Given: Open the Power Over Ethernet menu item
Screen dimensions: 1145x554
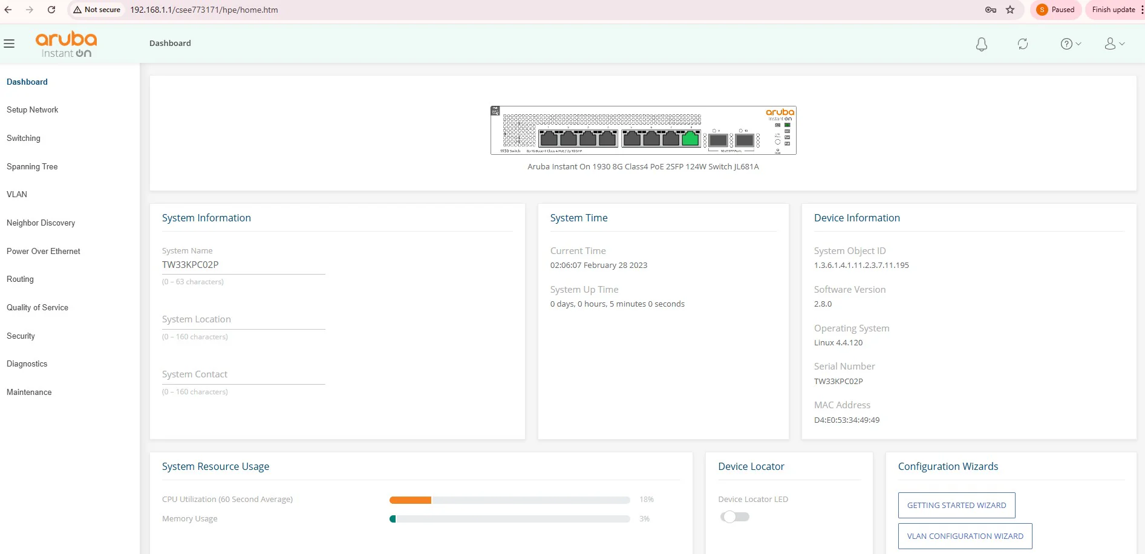Looking at the screenshot, I should [x=44, y=251].
